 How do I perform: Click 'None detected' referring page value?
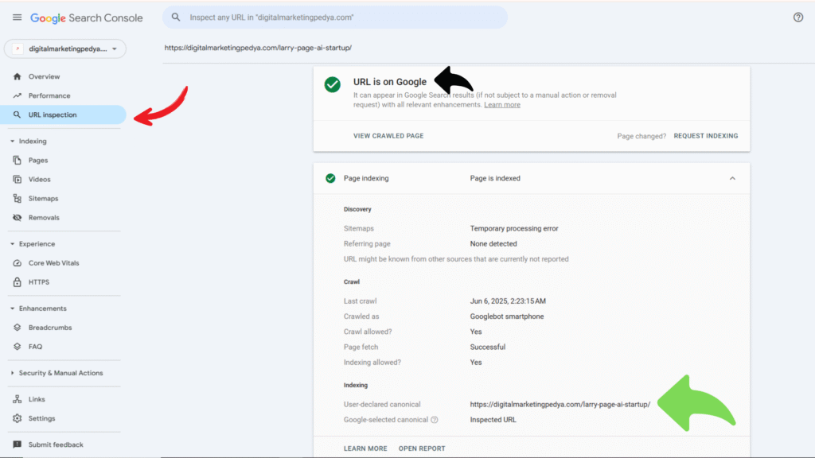click(x=493, y=243)
